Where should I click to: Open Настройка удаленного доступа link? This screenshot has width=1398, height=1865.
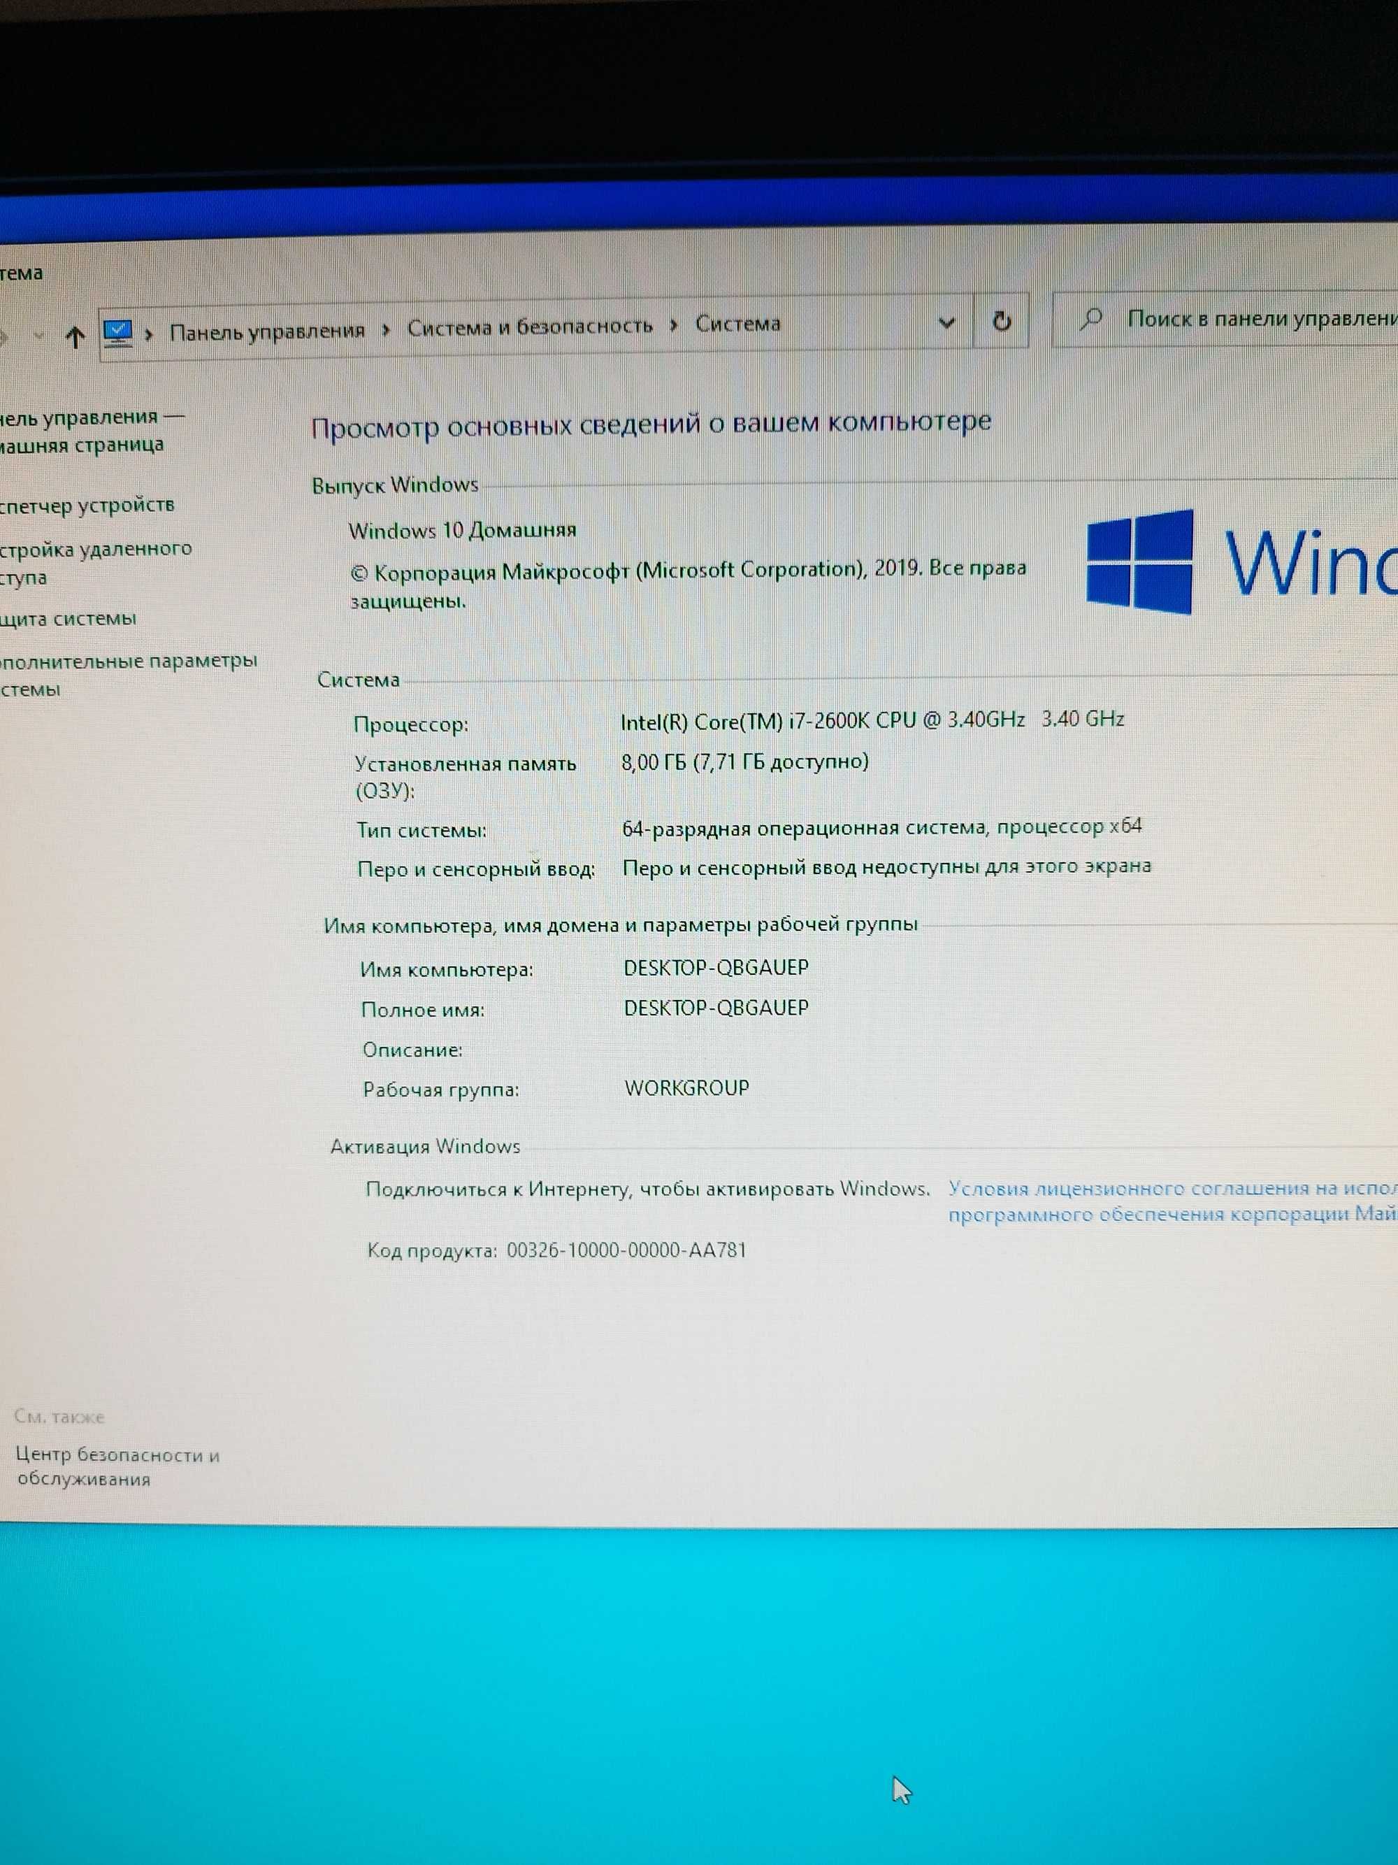[95, 562]
